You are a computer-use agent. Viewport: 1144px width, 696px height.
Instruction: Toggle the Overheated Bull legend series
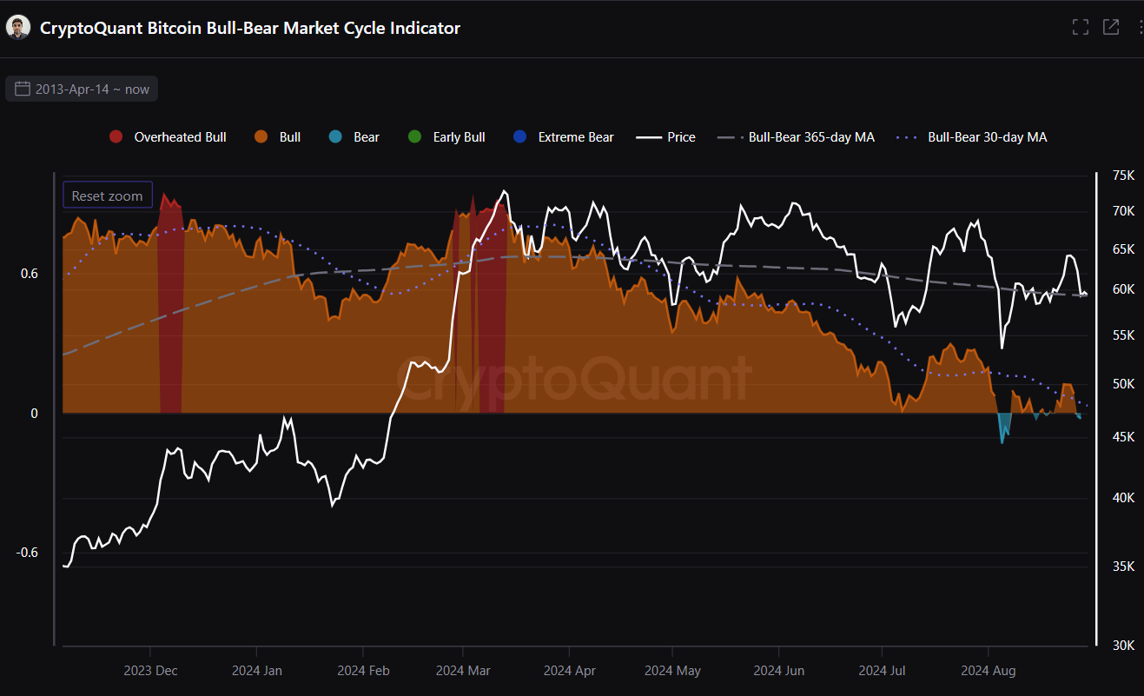tap(168, 137)
